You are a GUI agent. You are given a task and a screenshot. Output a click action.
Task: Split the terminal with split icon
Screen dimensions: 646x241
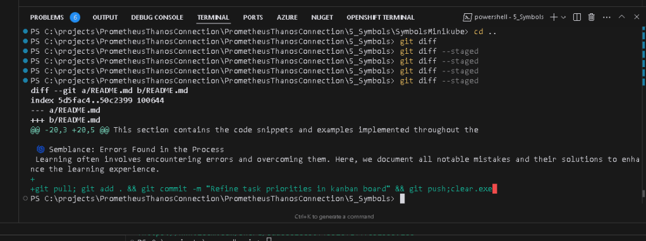coord(577,17)
